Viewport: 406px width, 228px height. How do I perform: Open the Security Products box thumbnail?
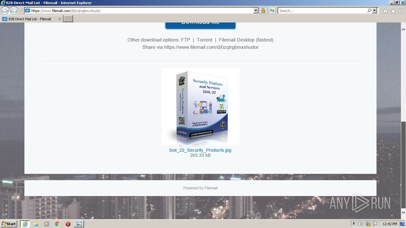point(200,107)
